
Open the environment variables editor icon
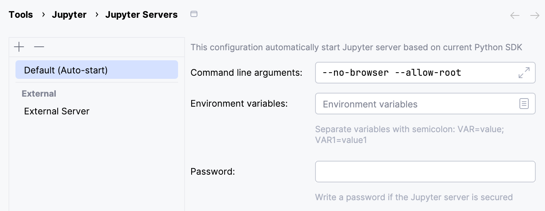pos(524,104)
